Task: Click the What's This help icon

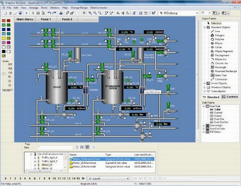Action: [153, 13]
